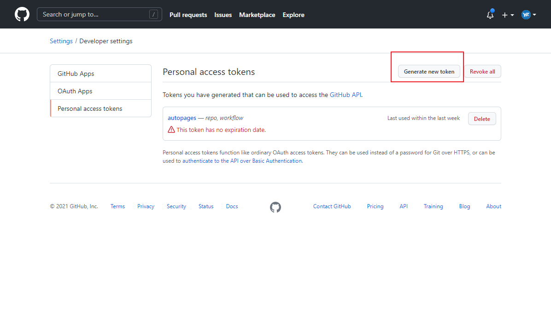Open authenticate to the API over Basic Authentication

[242, 161]
